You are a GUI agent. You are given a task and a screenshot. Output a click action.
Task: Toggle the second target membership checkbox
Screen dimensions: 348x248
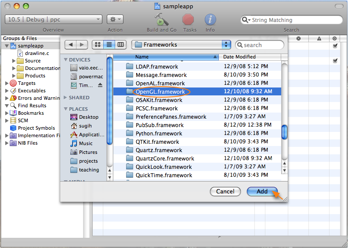coord(335,61)
